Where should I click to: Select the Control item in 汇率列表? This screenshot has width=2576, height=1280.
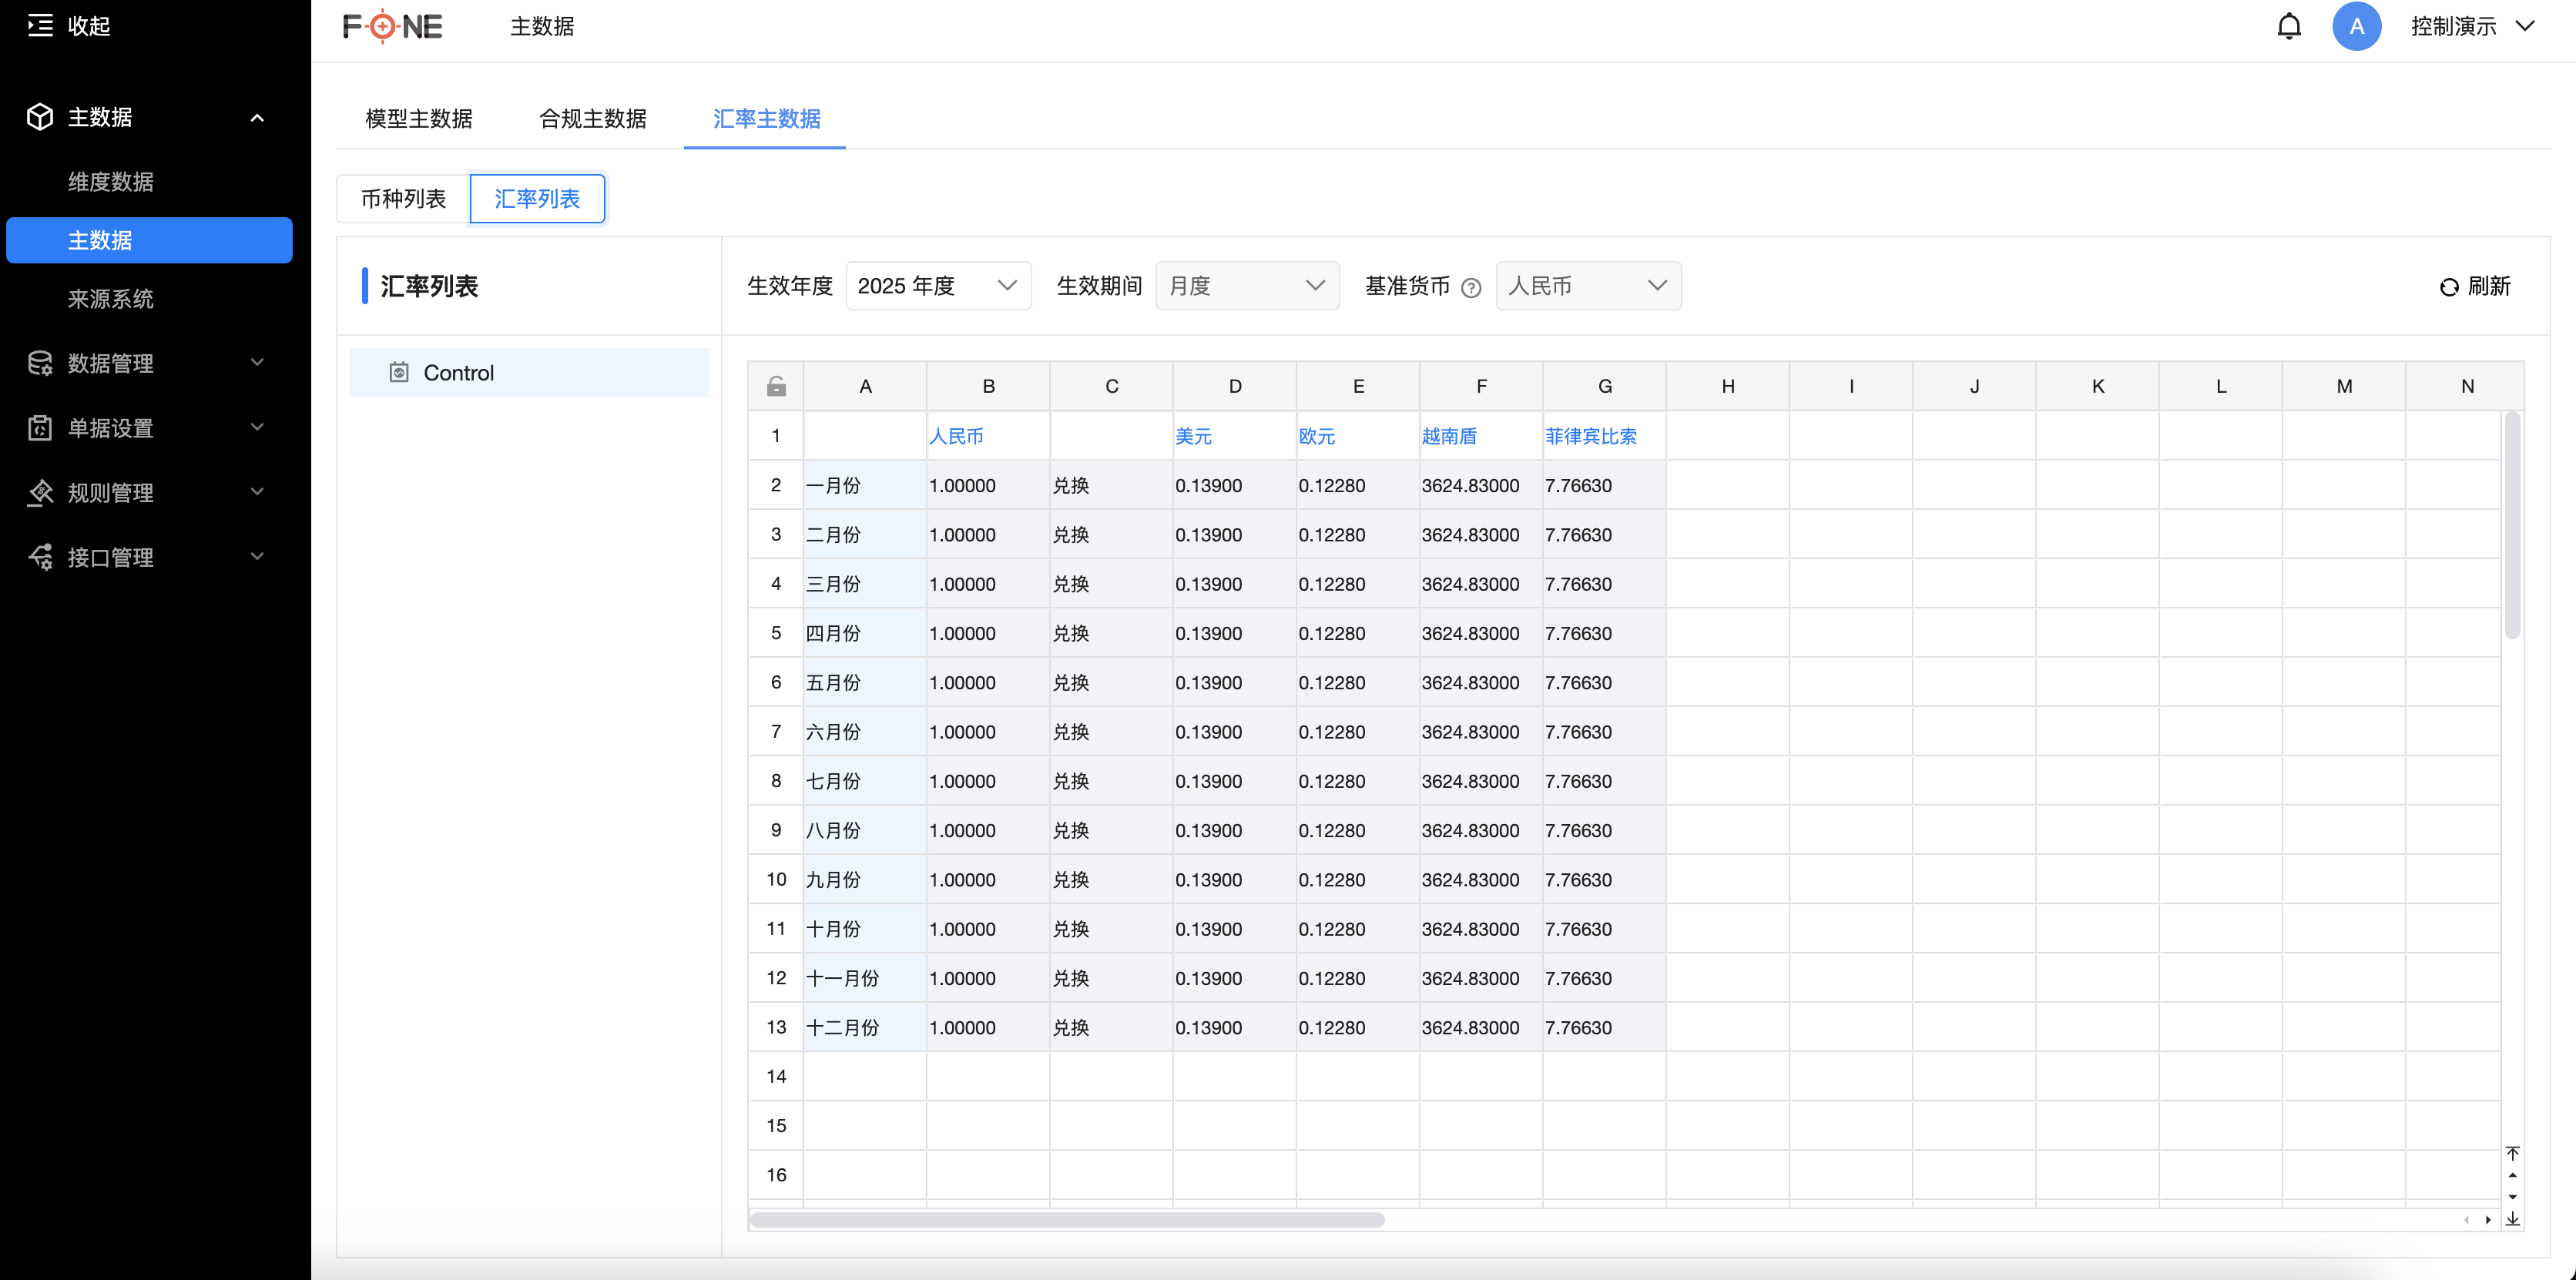point(529,373)
